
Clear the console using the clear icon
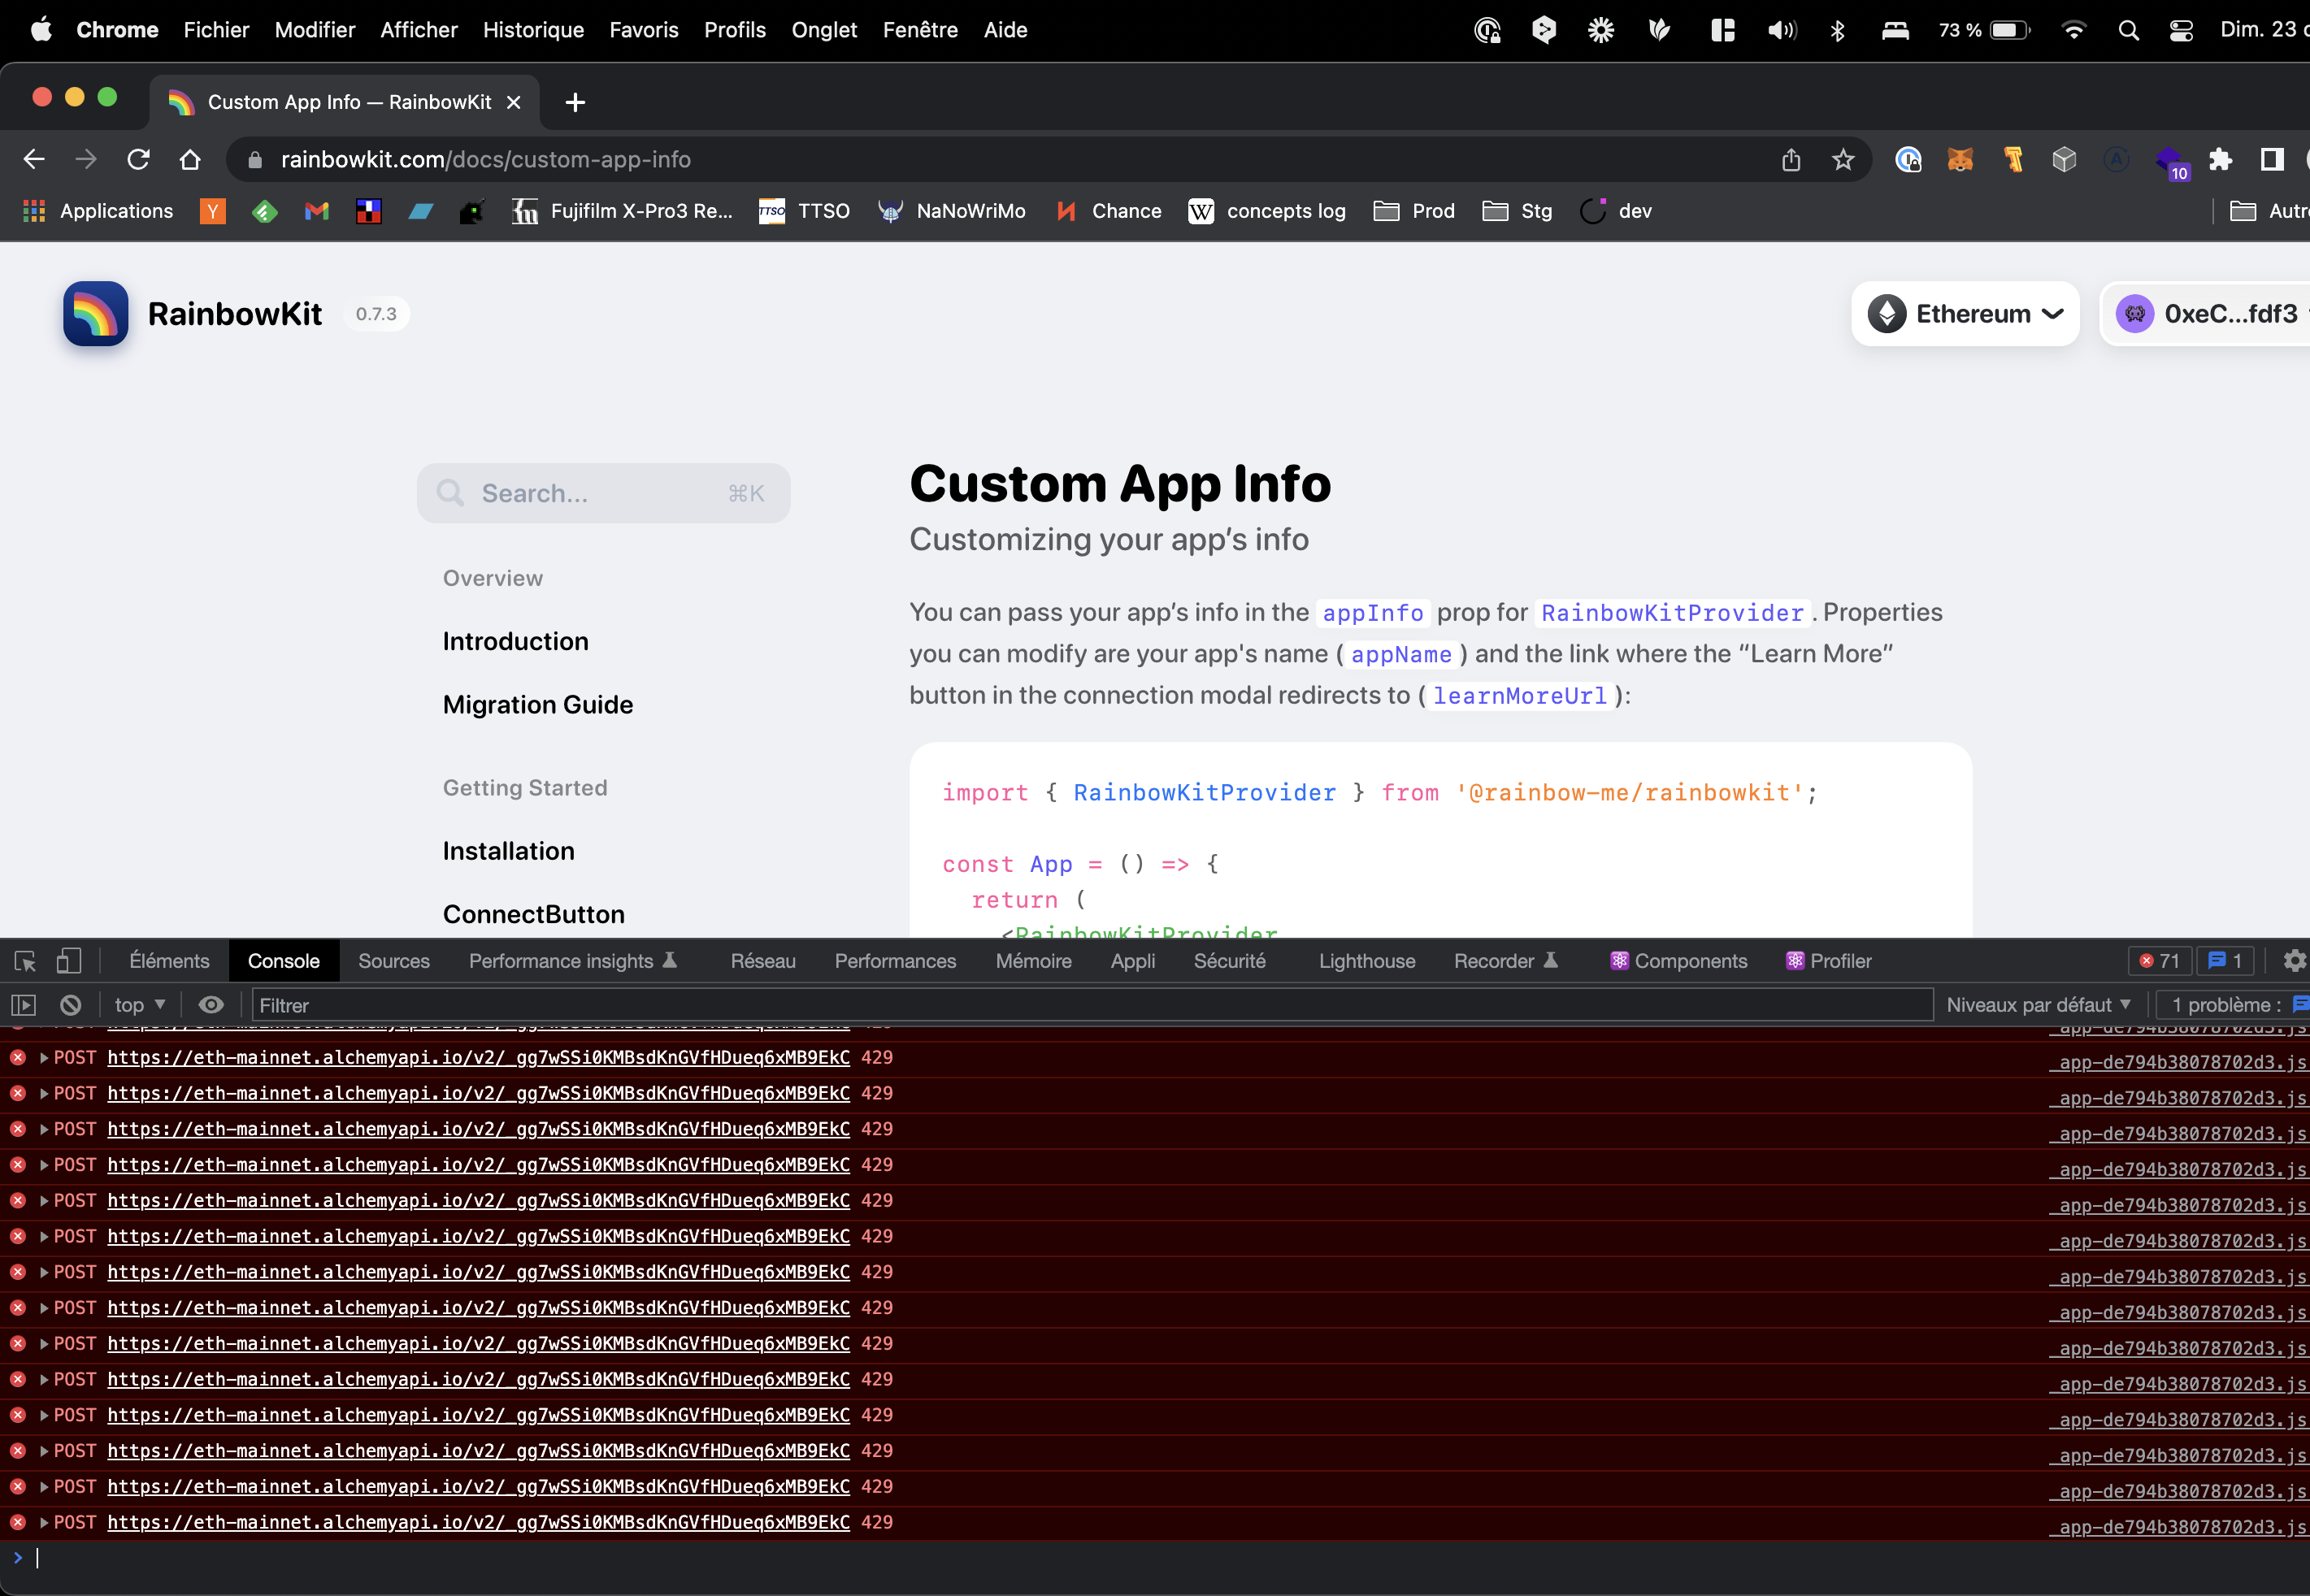[69, 1005]
